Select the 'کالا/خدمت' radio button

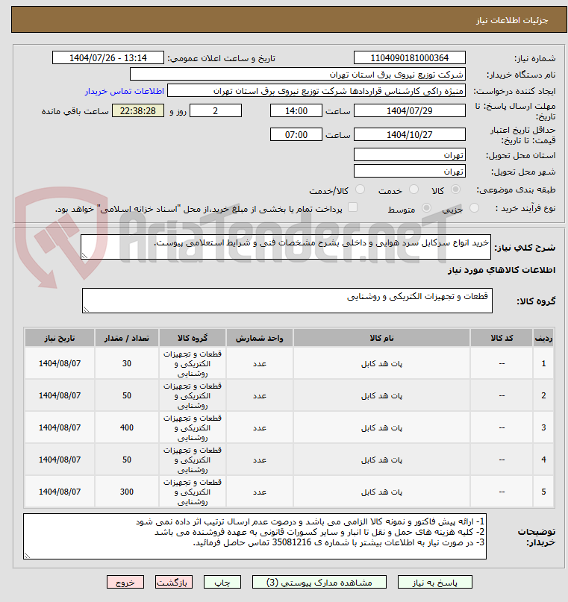click(x=361, y=189)
